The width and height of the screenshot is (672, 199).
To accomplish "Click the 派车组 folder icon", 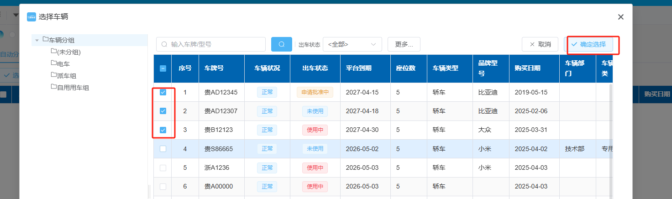I will click(x=54, y=75).
